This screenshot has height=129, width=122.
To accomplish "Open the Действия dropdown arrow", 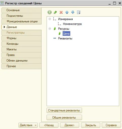I will pyautogui.click(x=36, y=125).
